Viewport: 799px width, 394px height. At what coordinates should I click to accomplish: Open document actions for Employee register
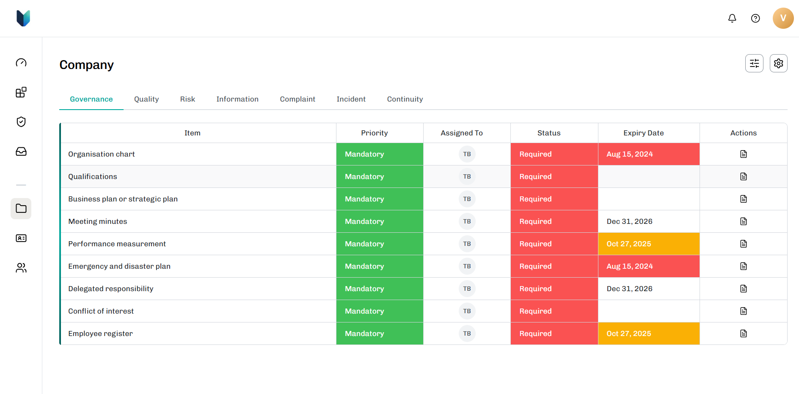[x=743, y=333]
